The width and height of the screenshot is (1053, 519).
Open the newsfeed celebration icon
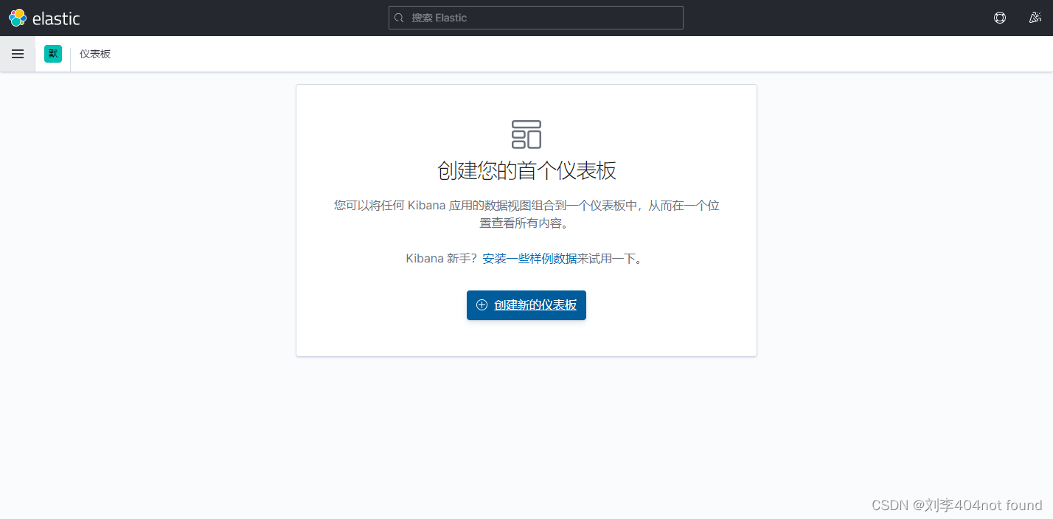pyautogui.click(x=1035, y=18)
